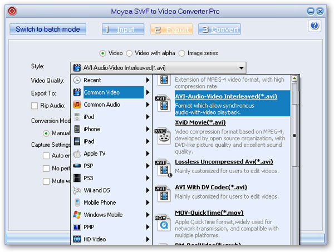Go to step 3 Convert
This screenshot has width=334, height=252.
[x=219, y=29]
